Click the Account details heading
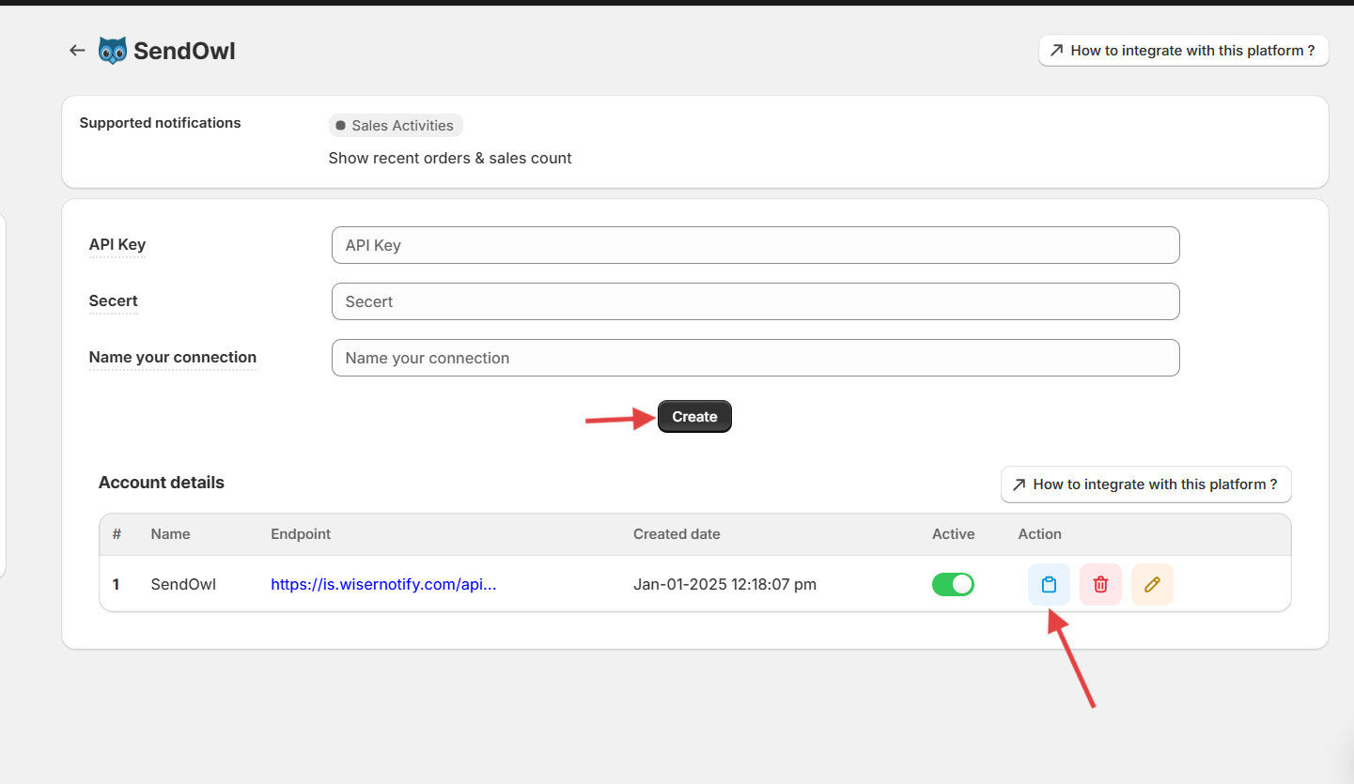This screenshot has height=784, width=1354. [162, 483]
